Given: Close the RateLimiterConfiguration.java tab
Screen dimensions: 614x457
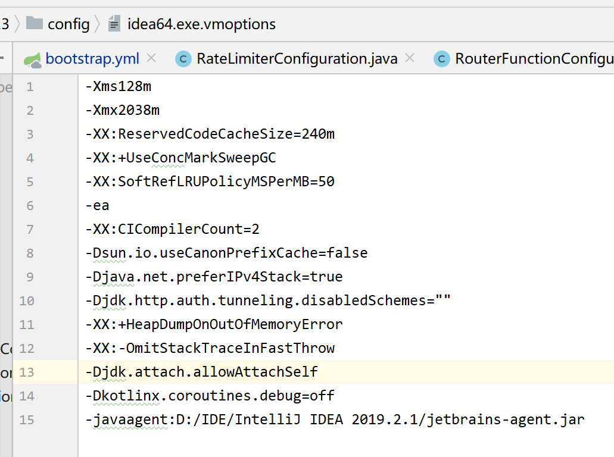Looking at the screenshot, I should click(410, 58).
